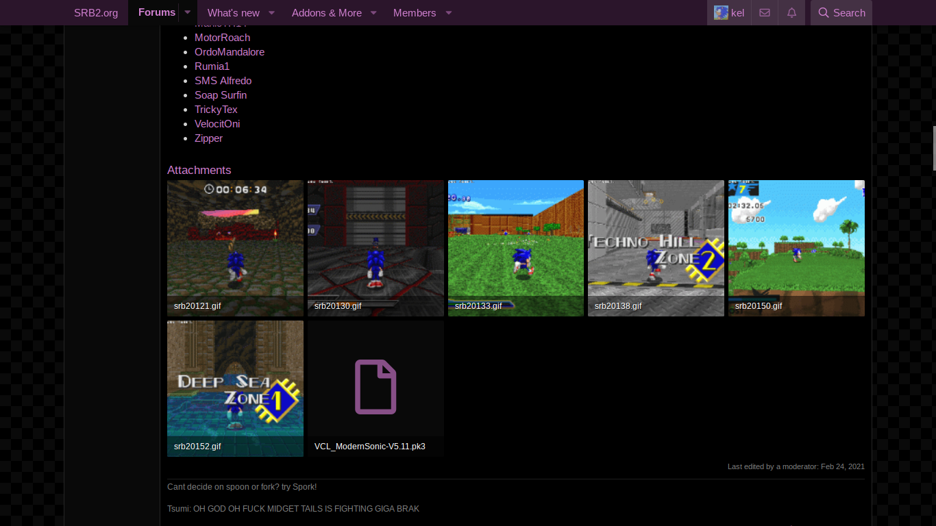The height and width of the screenshot is (526, 936).
Task: Open SMS Alfredo's profile link
Action: click(223, 81)
